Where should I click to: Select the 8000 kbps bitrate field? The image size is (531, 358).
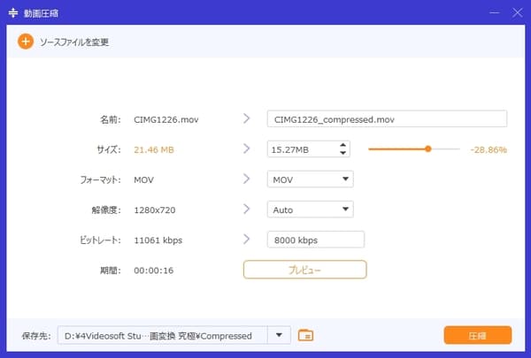coord(316,240)
